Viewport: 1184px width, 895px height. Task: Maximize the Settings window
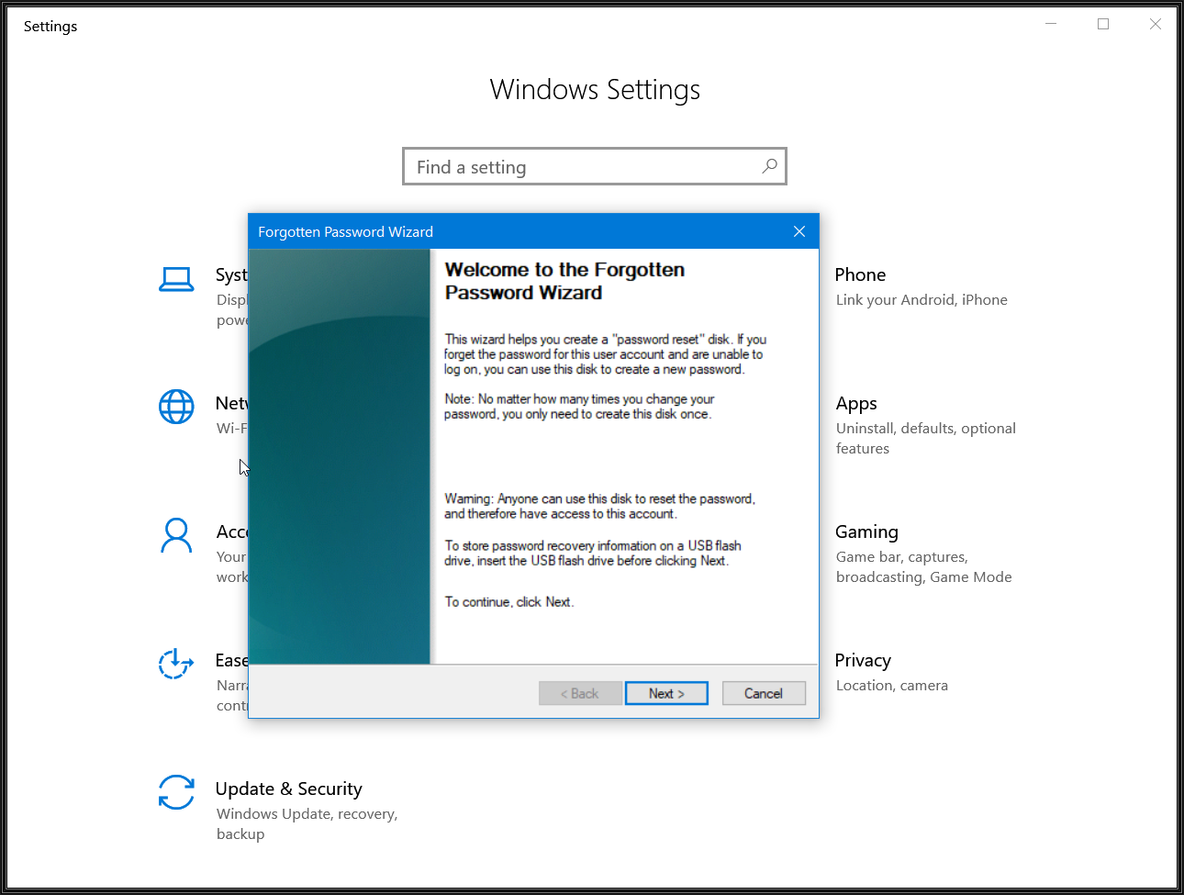tap(1103, 24)
